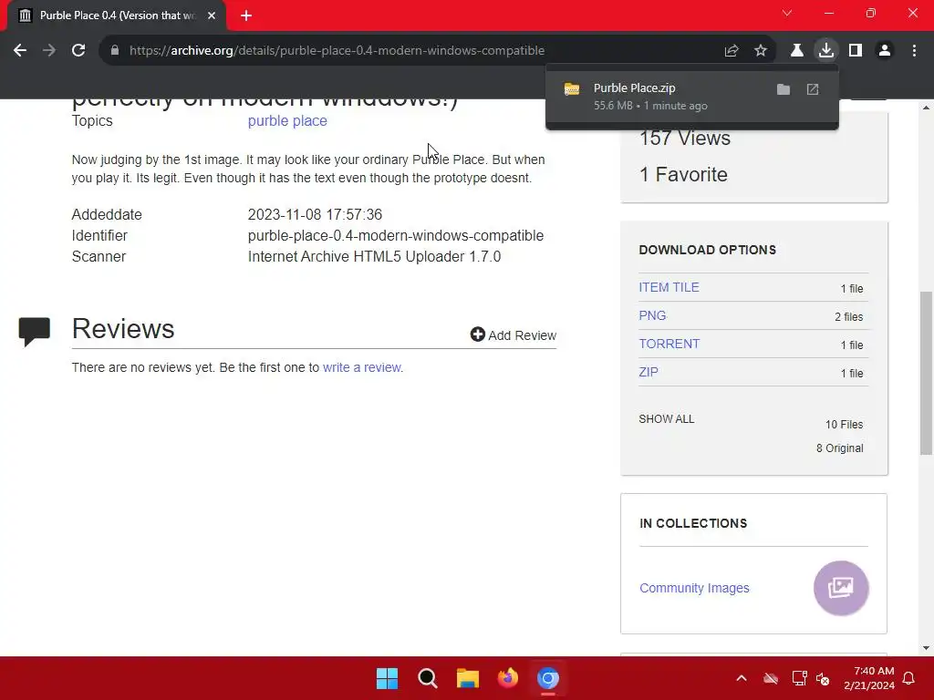Select the Chrome taskbar icon

pos(548,678)
